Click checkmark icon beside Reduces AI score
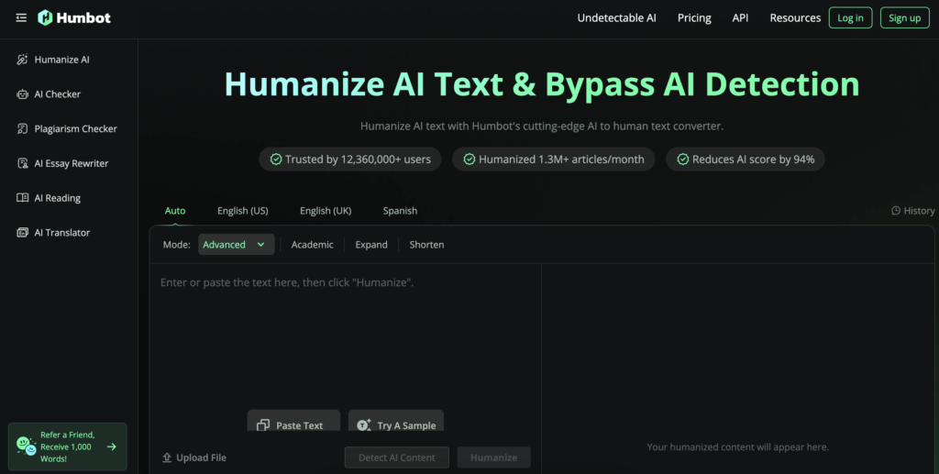The height and width of the screenshot is (474, 939). coord(682,160)
